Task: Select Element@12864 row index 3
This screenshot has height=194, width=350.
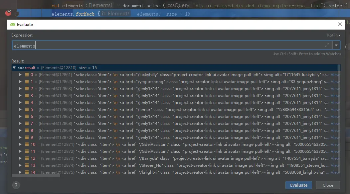Action: click(x=175, y=95)
